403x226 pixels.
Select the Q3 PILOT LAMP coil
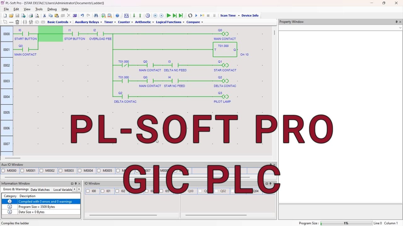(x=225, y=97)
